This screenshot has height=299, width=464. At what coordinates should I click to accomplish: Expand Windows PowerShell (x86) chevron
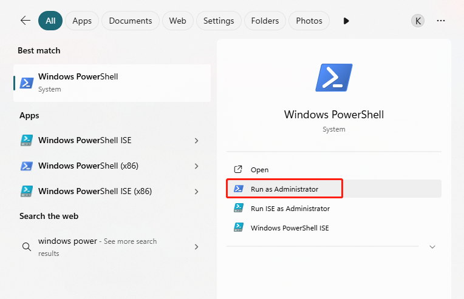[196, 166]
